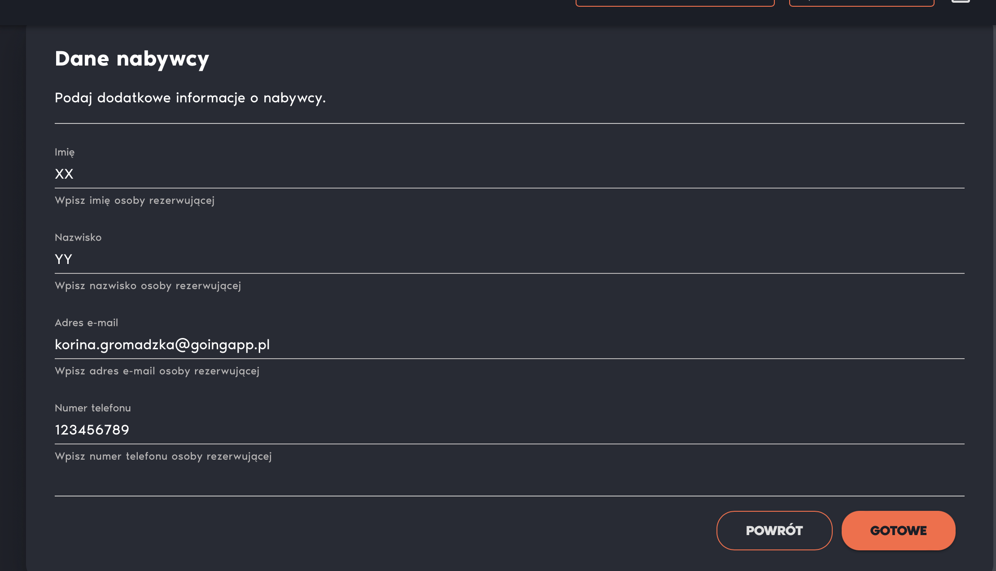Click the Podaj dodatkowe informacje o nabywcy text
This screenshot has height=571, width=996.
tap(190, 98)
